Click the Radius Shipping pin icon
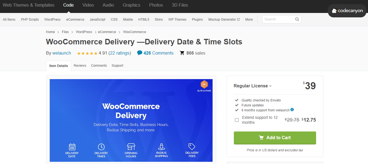The image size is (368, 164). (162, 147)
